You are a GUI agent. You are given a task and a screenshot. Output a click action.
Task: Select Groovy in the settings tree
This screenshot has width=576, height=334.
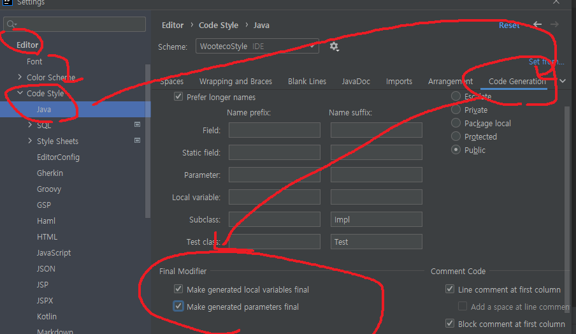coord(49,189)
